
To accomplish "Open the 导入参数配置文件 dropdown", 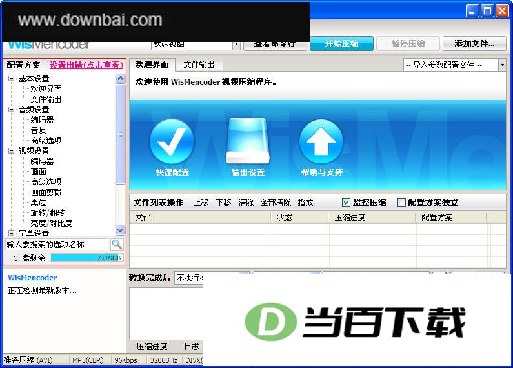I will pyautogui.click(x=502, y=65).
